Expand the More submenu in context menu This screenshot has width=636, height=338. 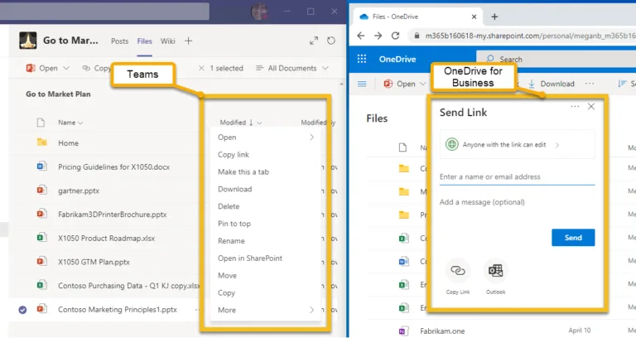[311, 310]
